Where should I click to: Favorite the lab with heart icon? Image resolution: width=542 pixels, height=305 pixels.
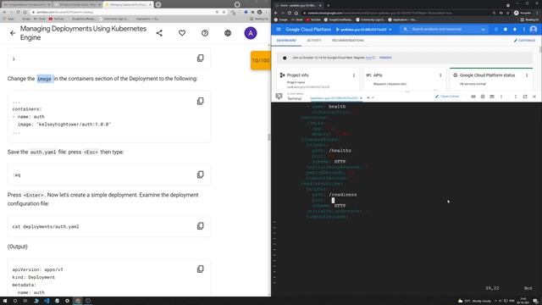(x=182, y=33)
